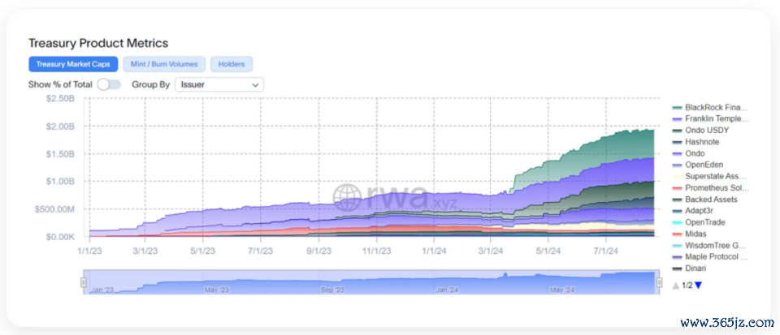Go to next legend page with down arrow
This screenshot has height=335, width=780.
(698, 285)
